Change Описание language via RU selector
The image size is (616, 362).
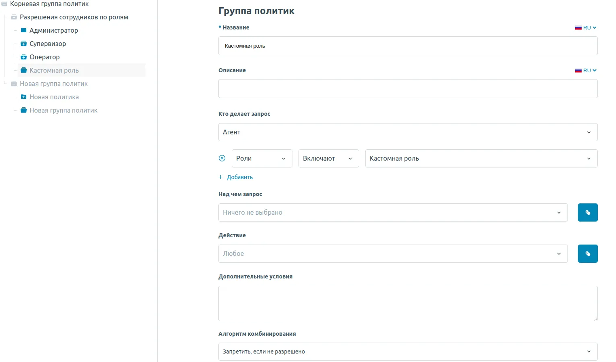586,70
